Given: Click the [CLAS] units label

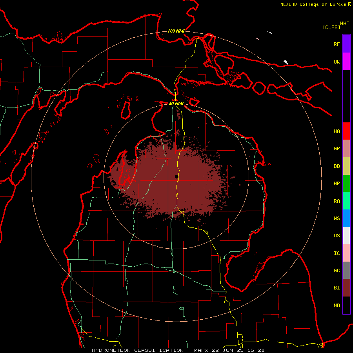Looking at the screenshot, I should click(331, 27).
